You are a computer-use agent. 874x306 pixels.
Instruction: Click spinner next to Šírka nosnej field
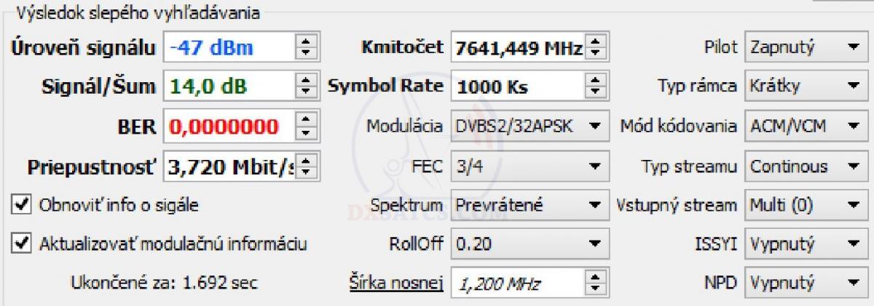[597, 283]
